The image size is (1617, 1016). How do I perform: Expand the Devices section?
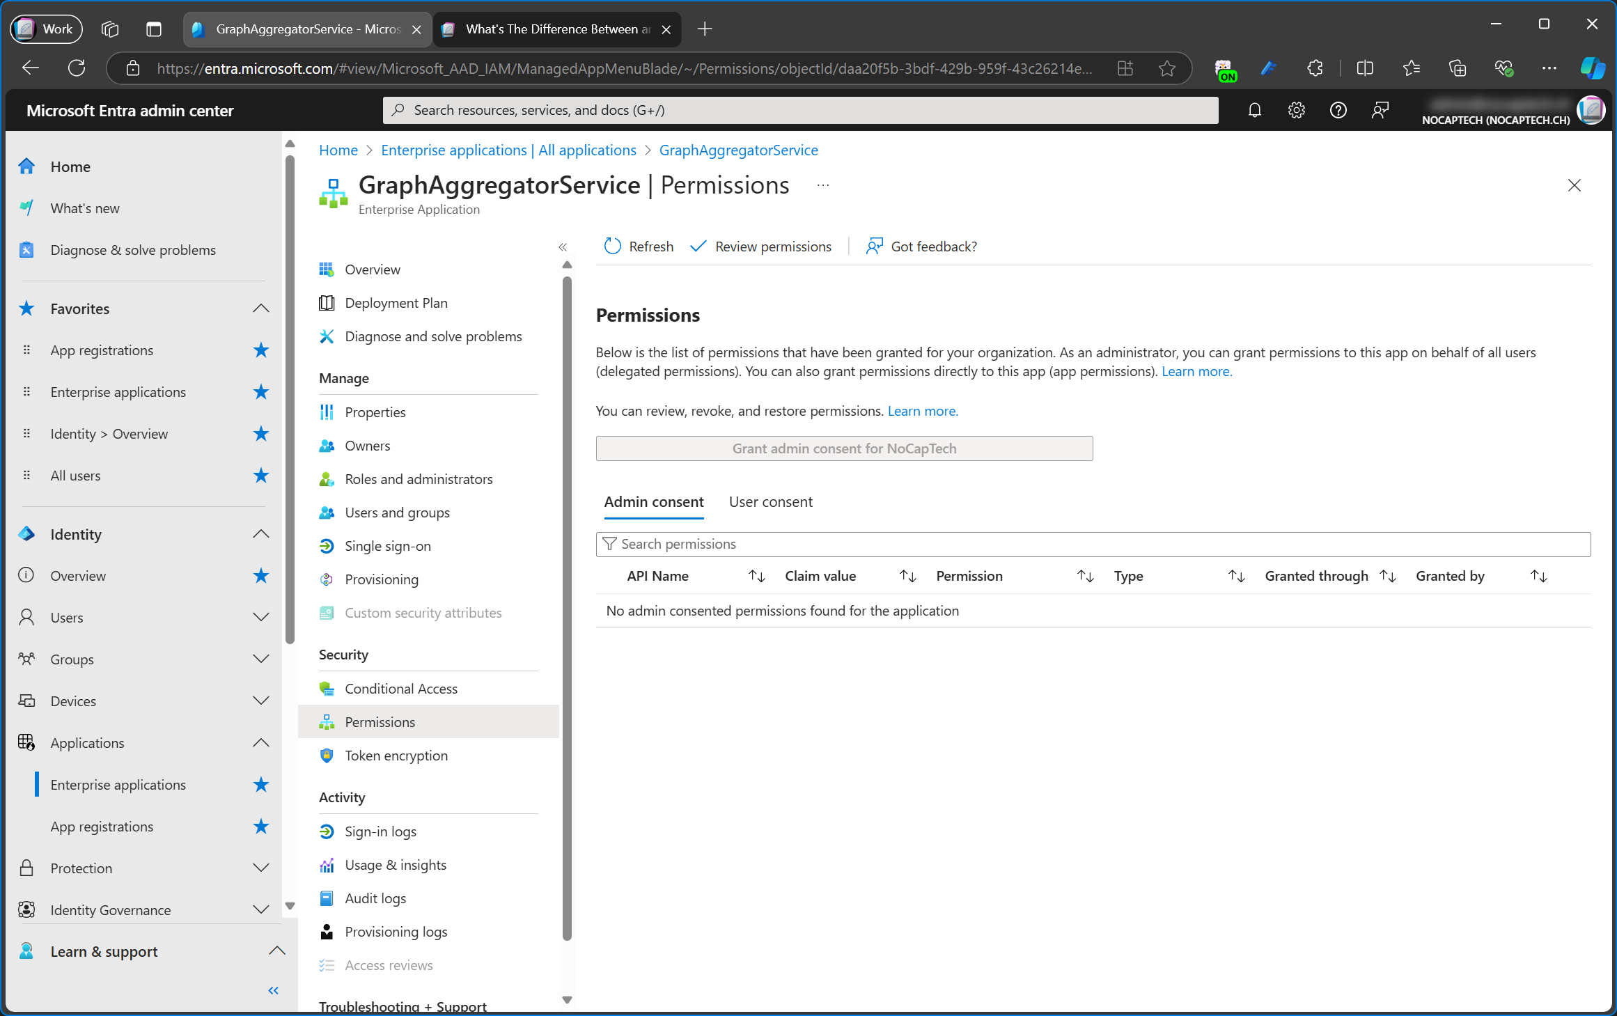click(x=260, y=701)
